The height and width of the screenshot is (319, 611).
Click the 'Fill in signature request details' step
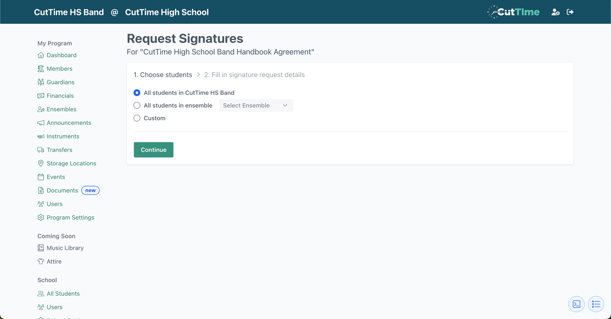pos(254,74)
